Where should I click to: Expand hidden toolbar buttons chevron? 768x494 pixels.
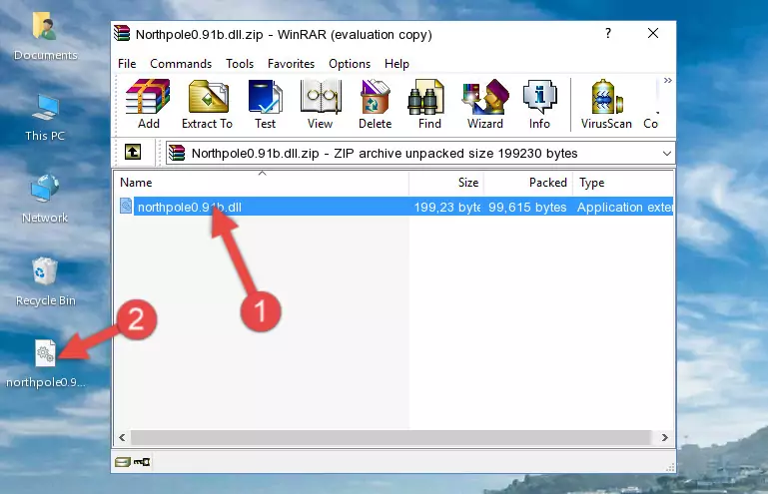coord(667,80)
